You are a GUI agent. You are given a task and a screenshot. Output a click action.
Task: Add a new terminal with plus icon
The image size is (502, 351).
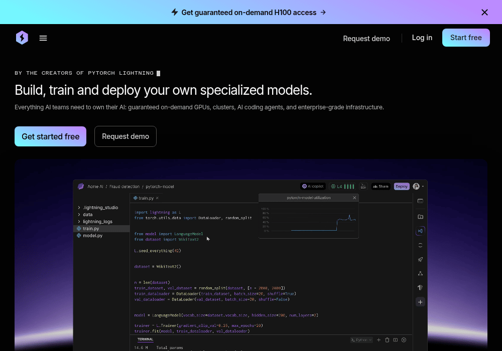379,340
